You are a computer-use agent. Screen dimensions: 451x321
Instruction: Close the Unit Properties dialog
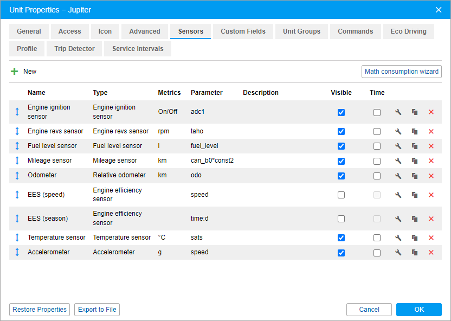[439, 10]
